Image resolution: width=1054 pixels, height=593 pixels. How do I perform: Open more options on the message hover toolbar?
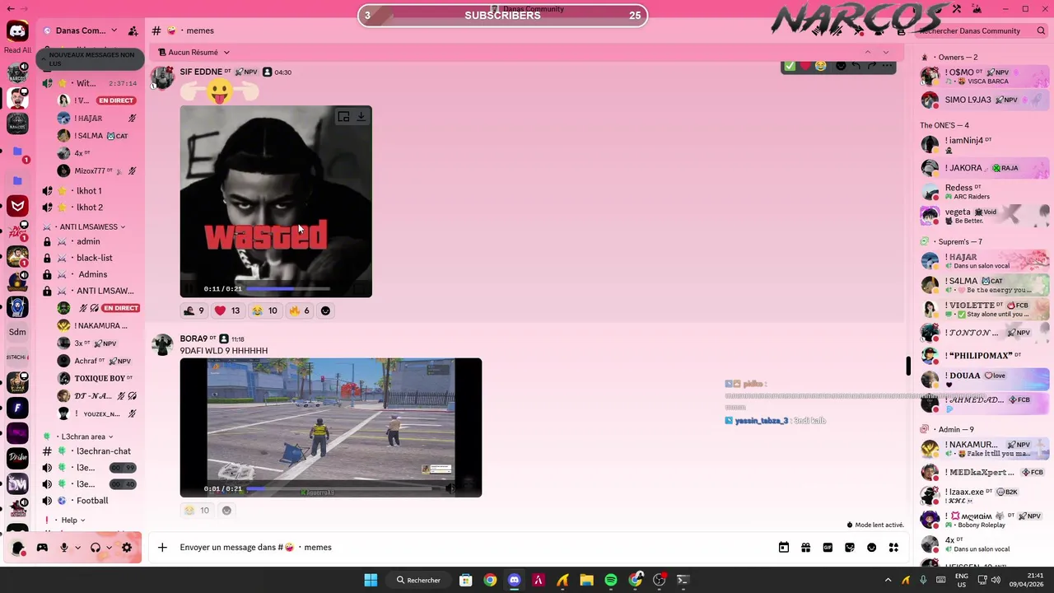888,66
